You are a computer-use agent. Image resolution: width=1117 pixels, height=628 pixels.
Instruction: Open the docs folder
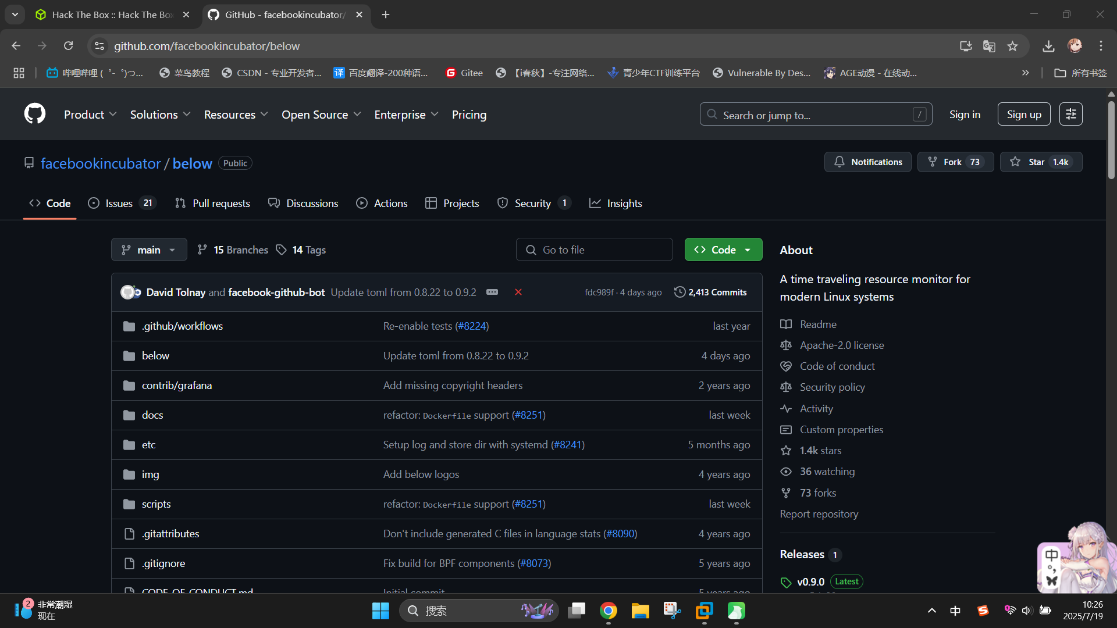pyautogui.click(x=152, y=415)
